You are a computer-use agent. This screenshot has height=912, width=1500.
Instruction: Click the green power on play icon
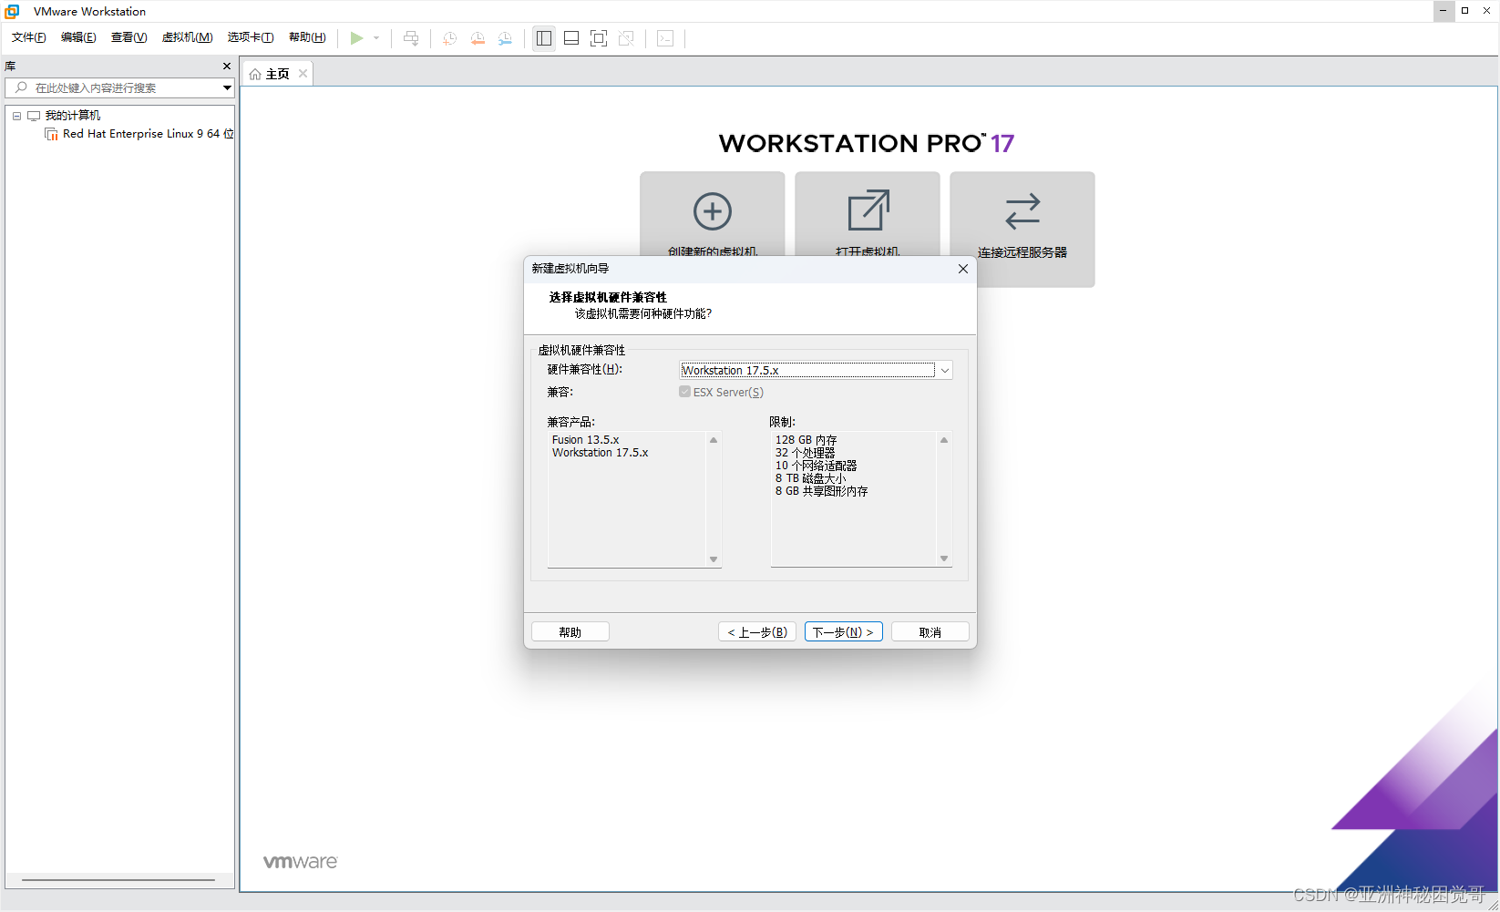tap(356, 38)
